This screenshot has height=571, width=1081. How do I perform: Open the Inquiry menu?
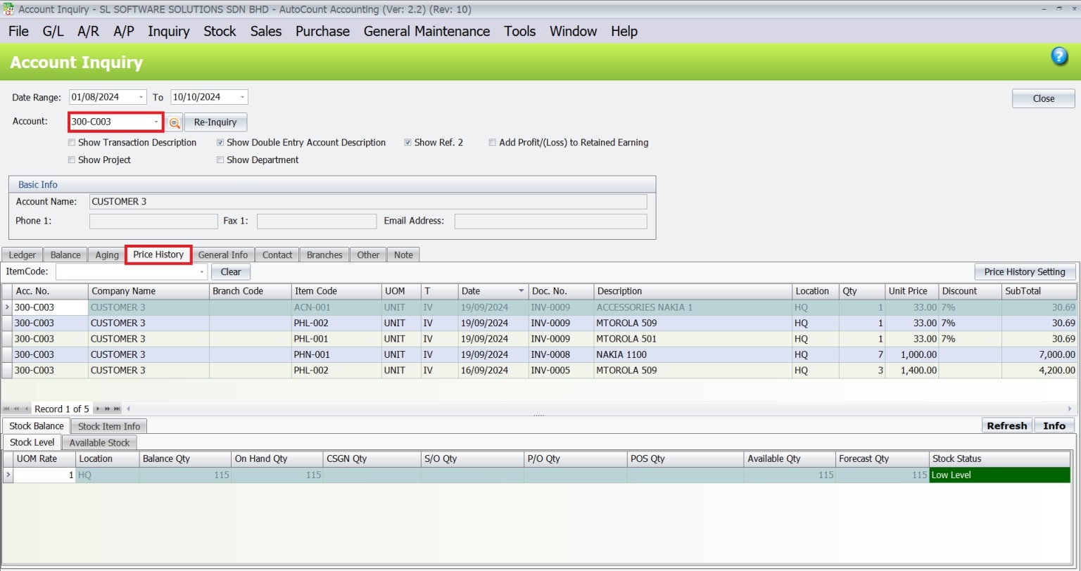click(x=168, y=31)
